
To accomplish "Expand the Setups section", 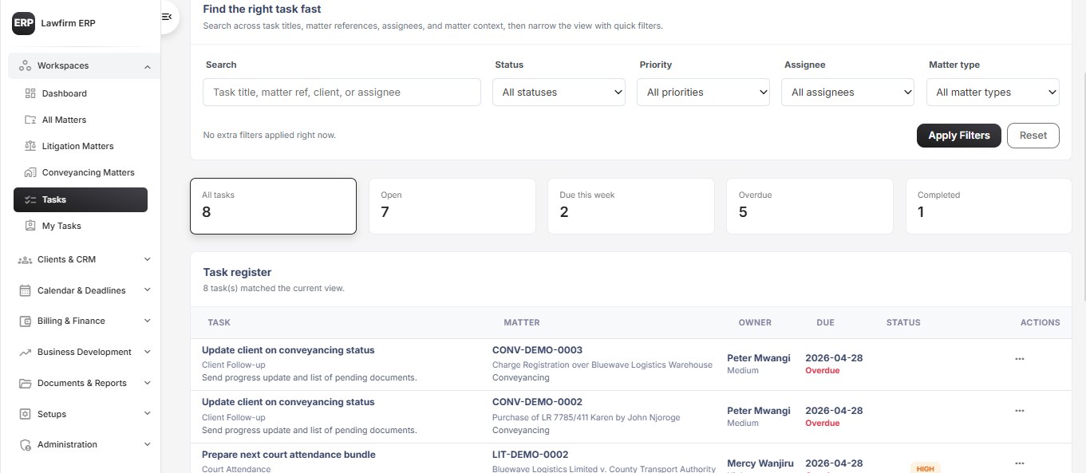I will [x=147, y=414].
